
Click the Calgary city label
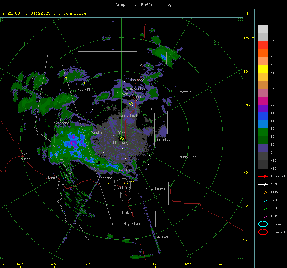coord(124,187)
